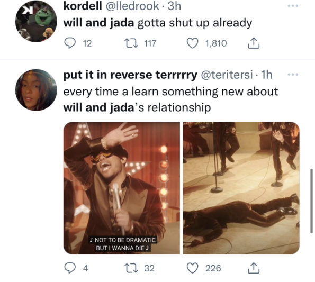Click the vertical scrollbar thumb

pos(311,201)
